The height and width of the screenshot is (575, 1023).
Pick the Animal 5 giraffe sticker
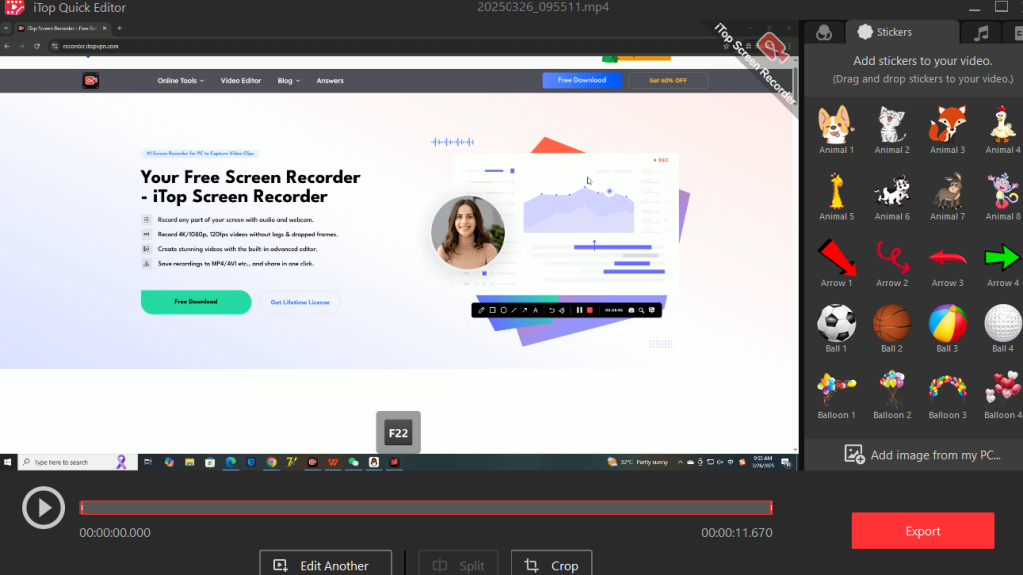point(836,191)
